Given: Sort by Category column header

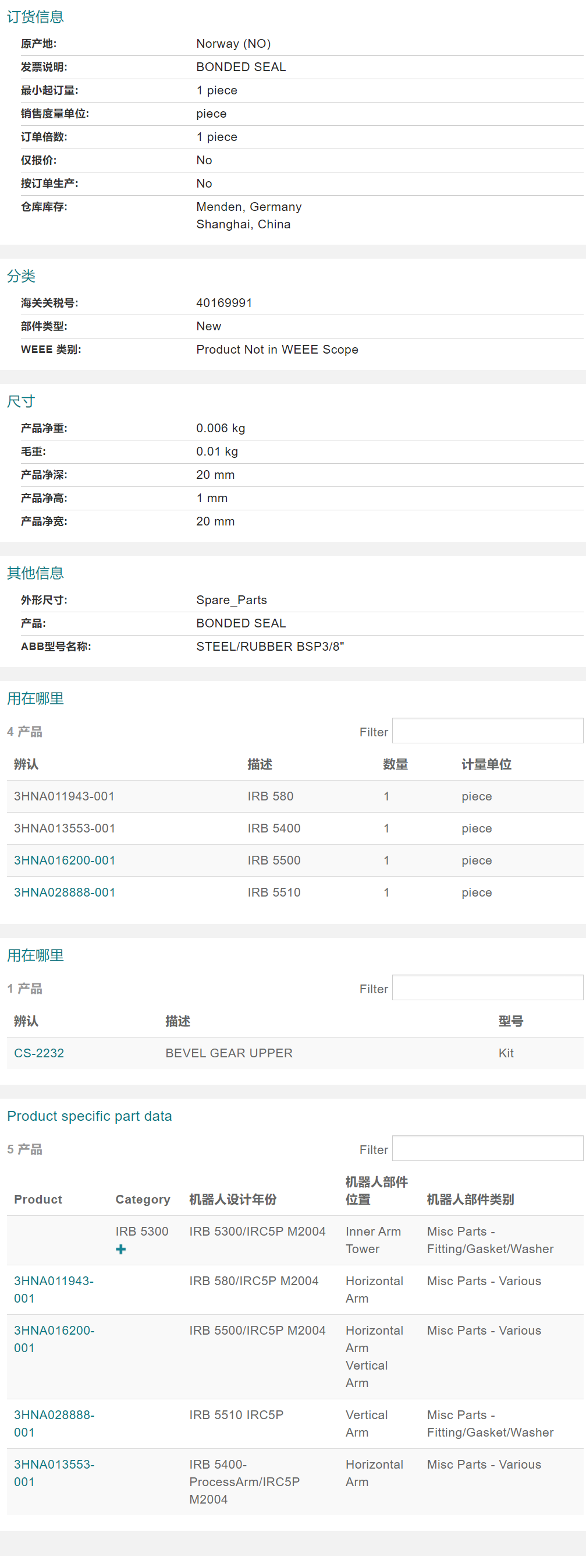Looking at the screenshot, I should [143, 1199].
